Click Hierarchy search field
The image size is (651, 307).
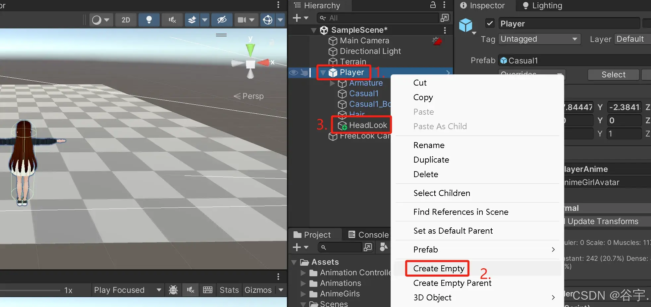click(x=378, y=18)
